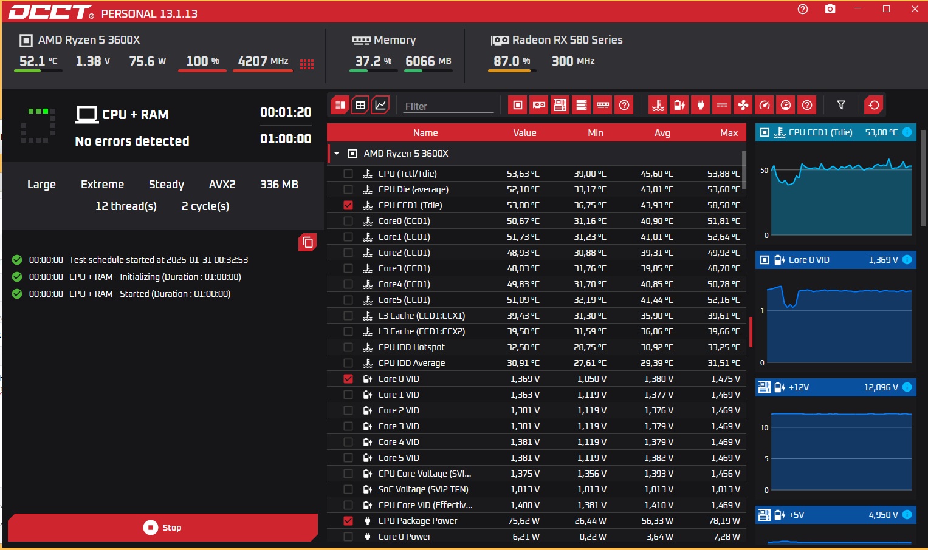Filter by voltage sensor type
The height and width of the screenshot is (550, 928).
[679, 105]
